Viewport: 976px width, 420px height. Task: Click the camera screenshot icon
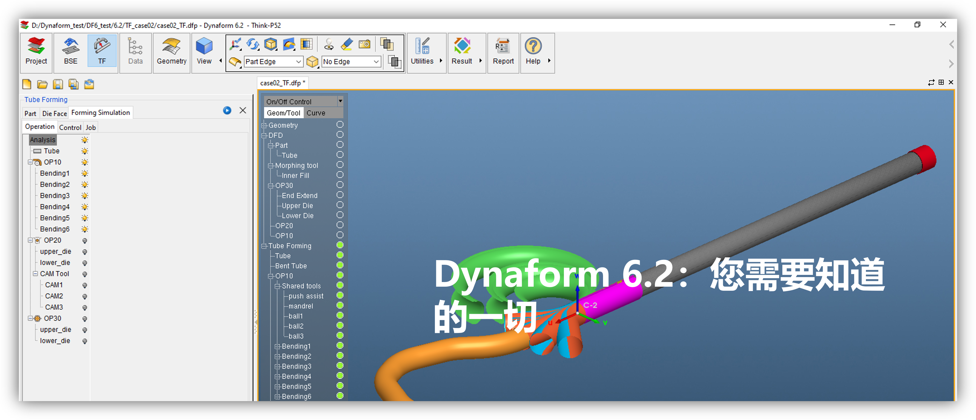tap(364, 44)
